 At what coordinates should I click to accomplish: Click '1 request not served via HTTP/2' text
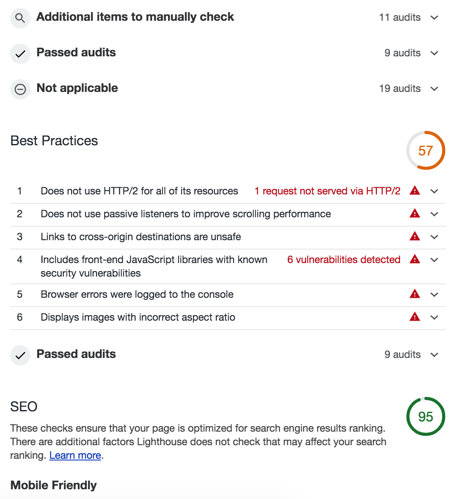[327, 191]
